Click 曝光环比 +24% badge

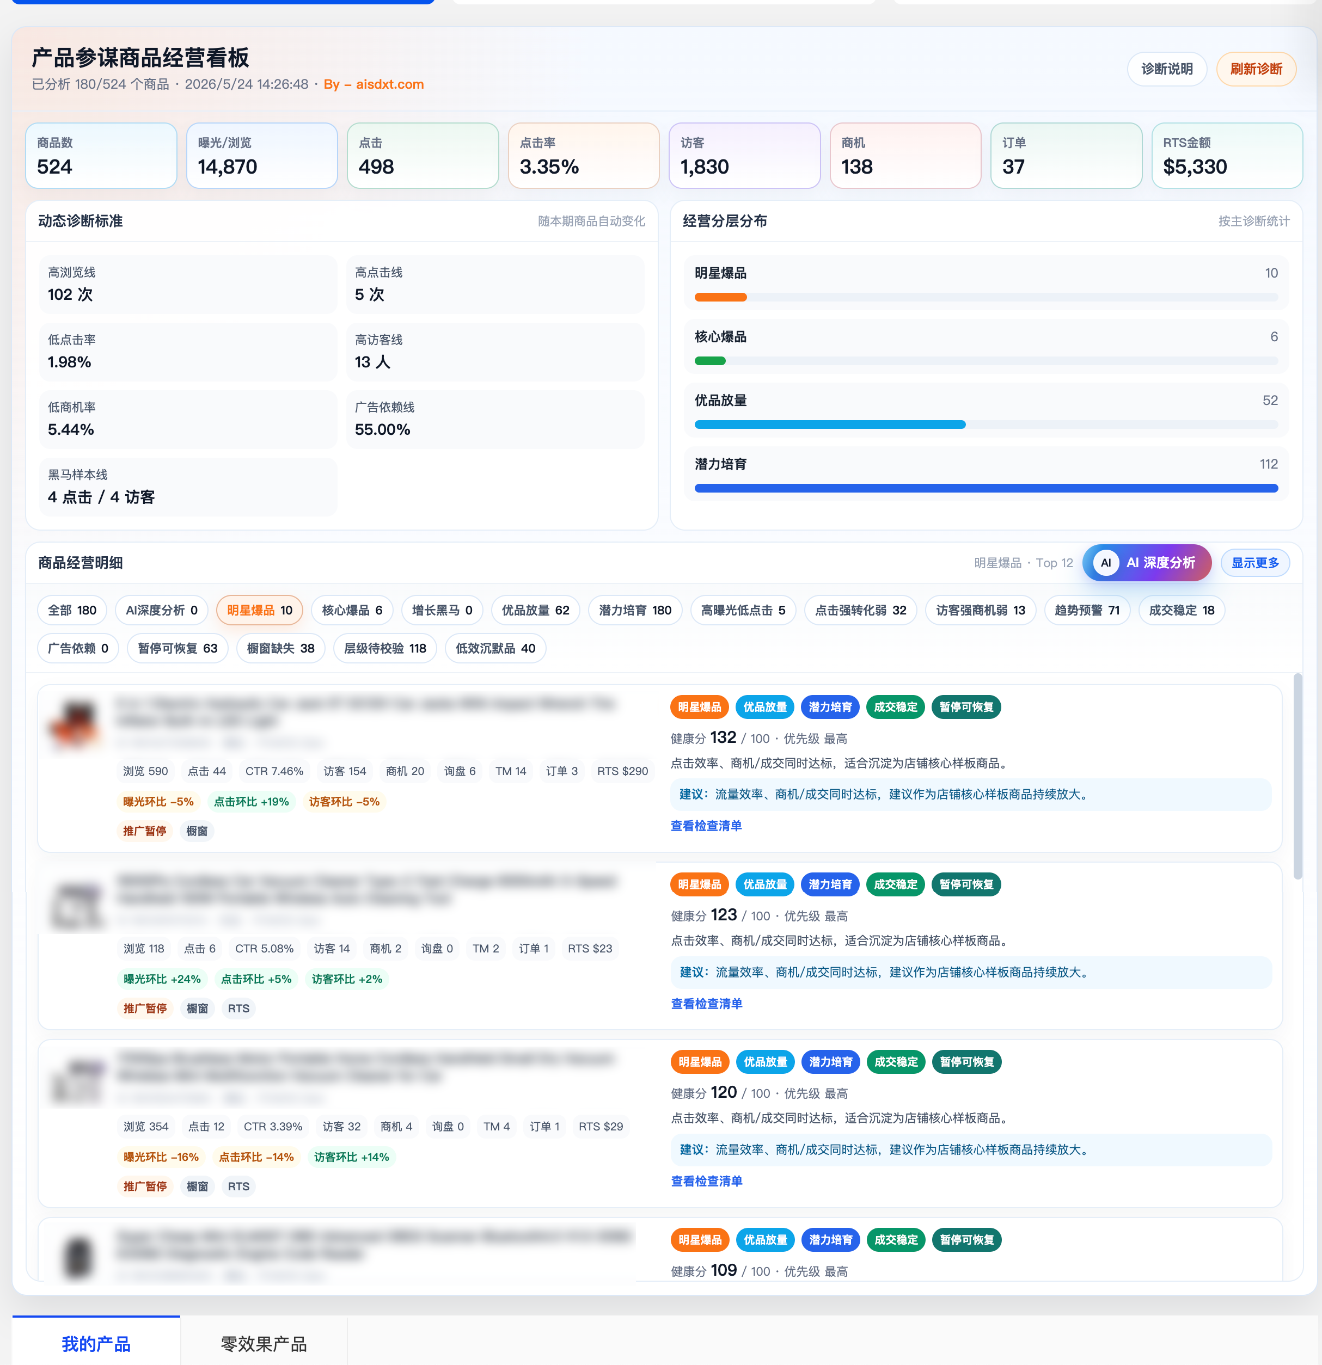click(162, 979)
